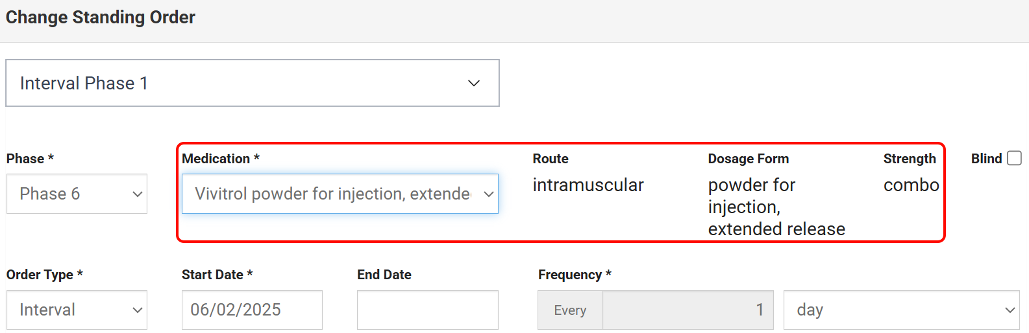Click the Medication dropdown chevron arrow
This screenshot has height=333, width=1029.
tap(489, 194)
